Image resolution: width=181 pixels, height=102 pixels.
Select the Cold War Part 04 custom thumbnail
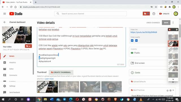tap(48, 87)
